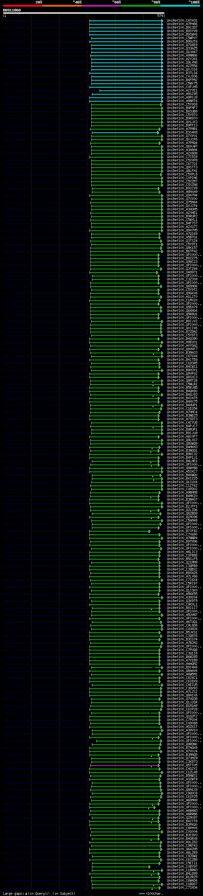Select hit label UniRef100_C1BRN3
The width and height of the screenshot is (203, 896).
182,870
